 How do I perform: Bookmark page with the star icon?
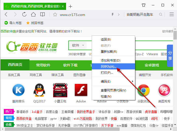coord(55,15)
